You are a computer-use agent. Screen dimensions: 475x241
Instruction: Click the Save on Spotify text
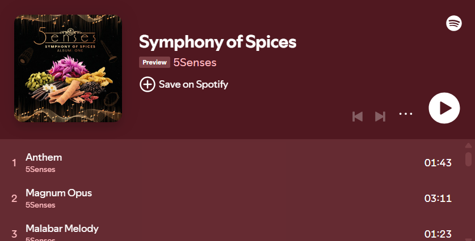(194, 84)
